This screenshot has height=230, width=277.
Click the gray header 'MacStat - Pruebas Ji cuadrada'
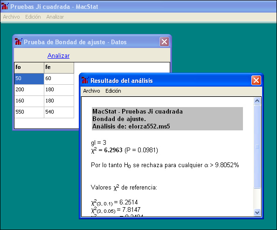point(138,111)
